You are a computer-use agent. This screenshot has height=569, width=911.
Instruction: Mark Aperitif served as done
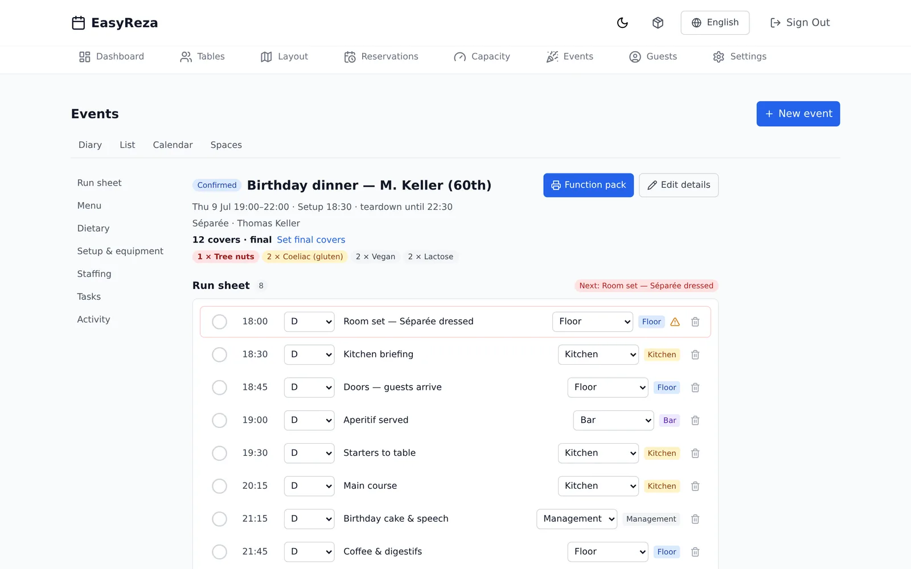[219, 421]
